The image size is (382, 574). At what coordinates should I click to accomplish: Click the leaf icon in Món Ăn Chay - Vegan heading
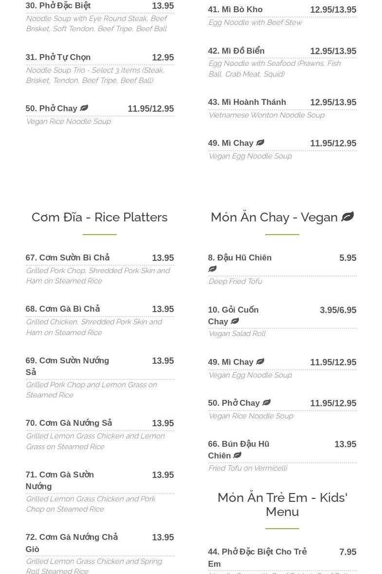point(347,217)
